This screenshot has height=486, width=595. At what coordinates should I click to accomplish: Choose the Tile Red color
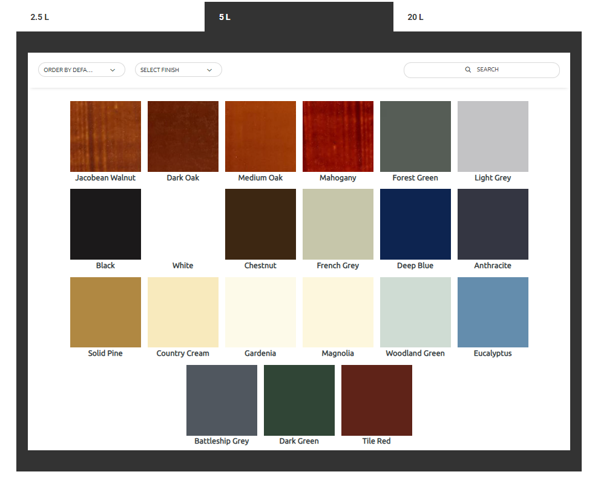376,399
